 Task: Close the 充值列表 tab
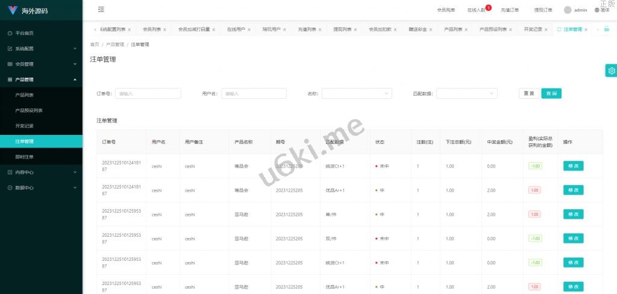pyautogui.click(x=320, y=30)
